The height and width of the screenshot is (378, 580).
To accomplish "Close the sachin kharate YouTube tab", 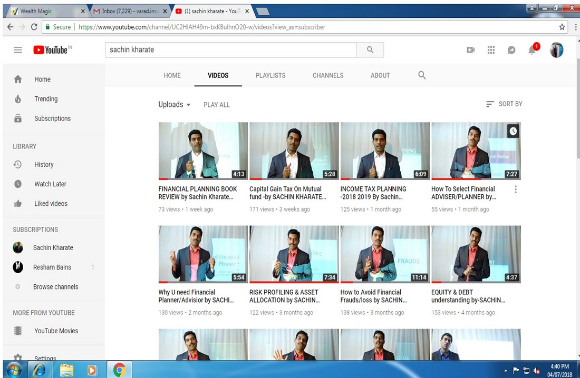I will (x=247, y=11).
